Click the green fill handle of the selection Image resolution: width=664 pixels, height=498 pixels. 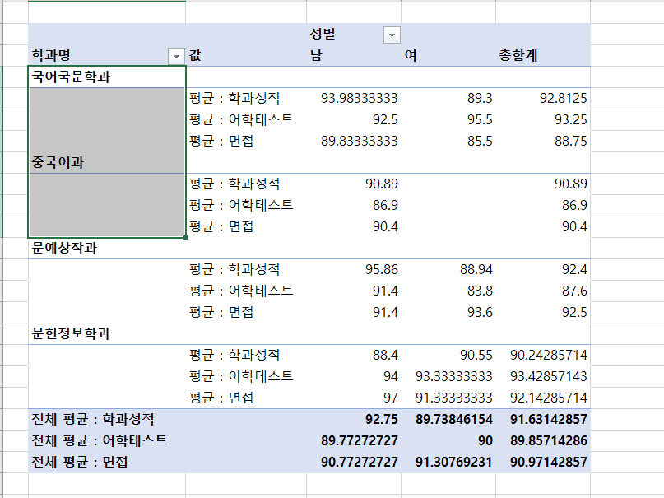pyautogui.click(x=186, y=238)
